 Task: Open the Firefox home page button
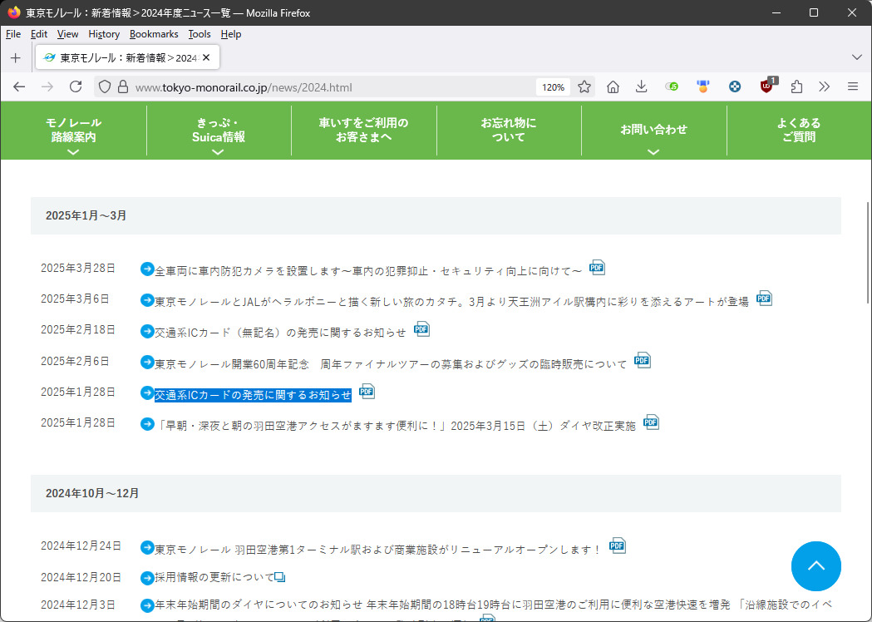pos(613,86)
